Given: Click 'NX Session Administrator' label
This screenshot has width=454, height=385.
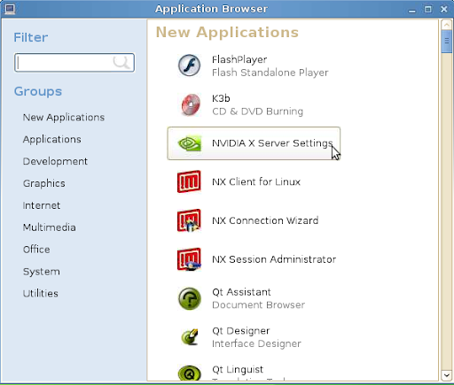Looking at the screenshot, I should (274, 259).
